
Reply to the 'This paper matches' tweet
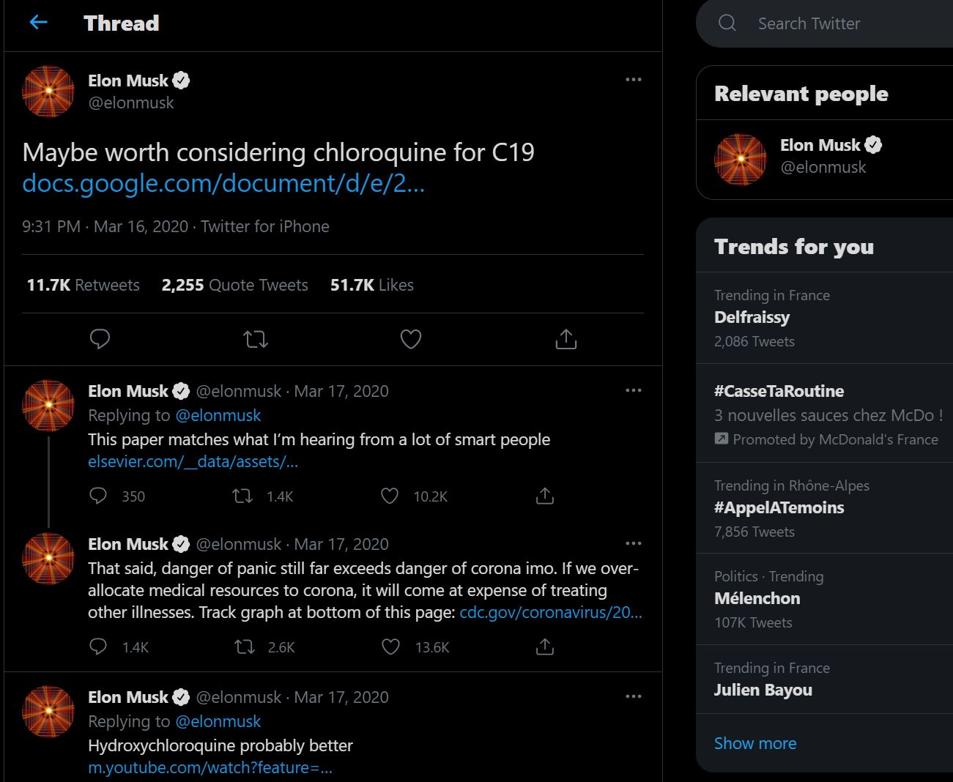(x=98, y=496)
